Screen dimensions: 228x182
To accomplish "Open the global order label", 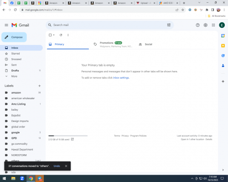I will click(x=21, y=126).
